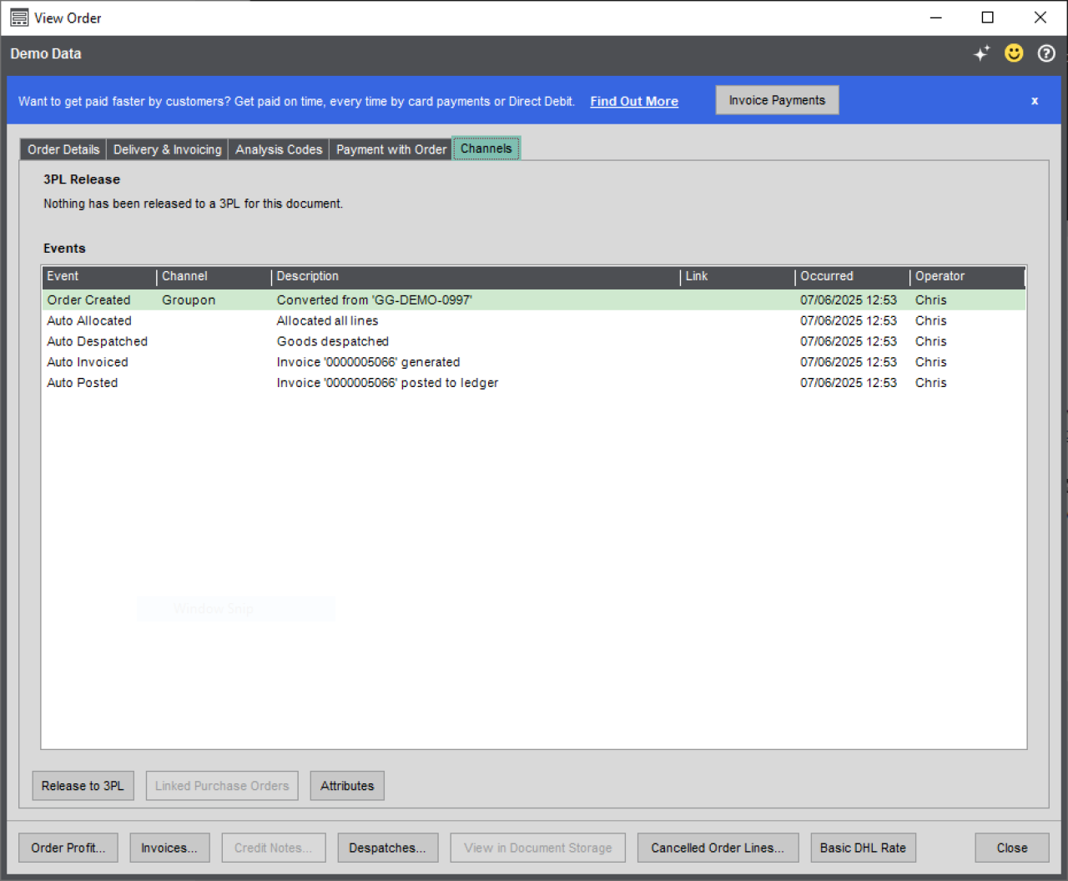Click the Operator column header
This screenshot has width=1068, height=881.
967,276
